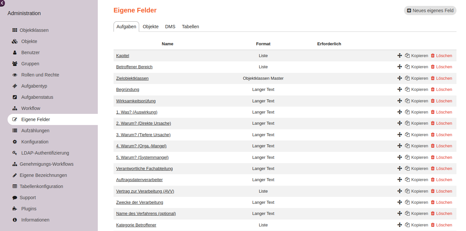Open the Konfiguration settings gear
This screenshot has width=466, height=231.
coord(15,141)
